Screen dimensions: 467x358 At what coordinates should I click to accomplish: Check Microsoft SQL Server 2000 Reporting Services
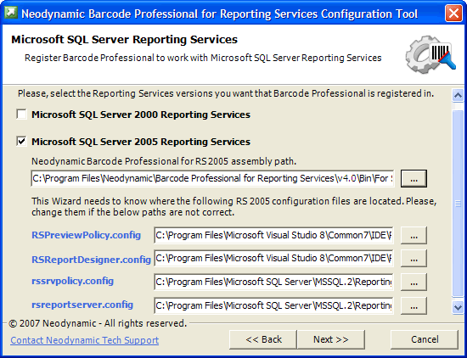click(x=22, y=115)
